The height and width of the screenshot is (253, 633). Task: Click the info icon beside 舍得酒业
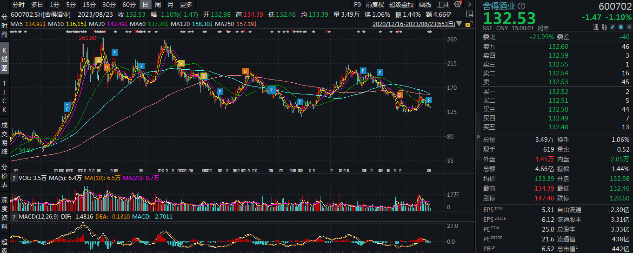521,7
